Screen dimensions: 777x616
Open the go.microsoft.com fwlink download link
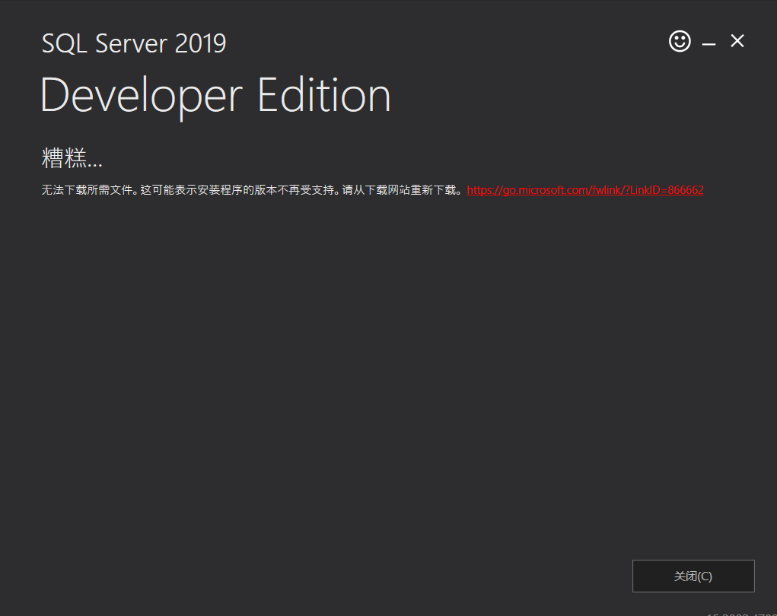(x=584, y=190)
